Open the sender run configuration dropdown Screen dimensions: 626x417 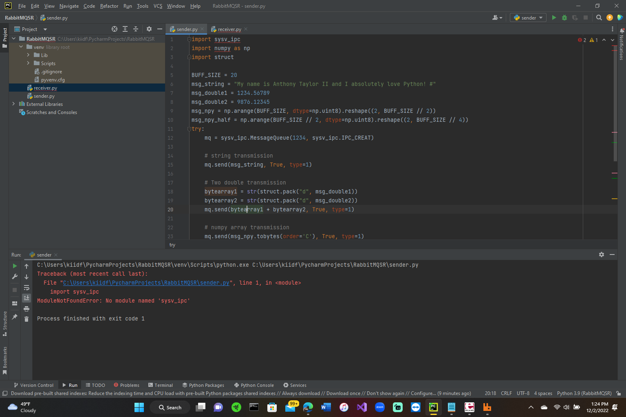[528, 18]
